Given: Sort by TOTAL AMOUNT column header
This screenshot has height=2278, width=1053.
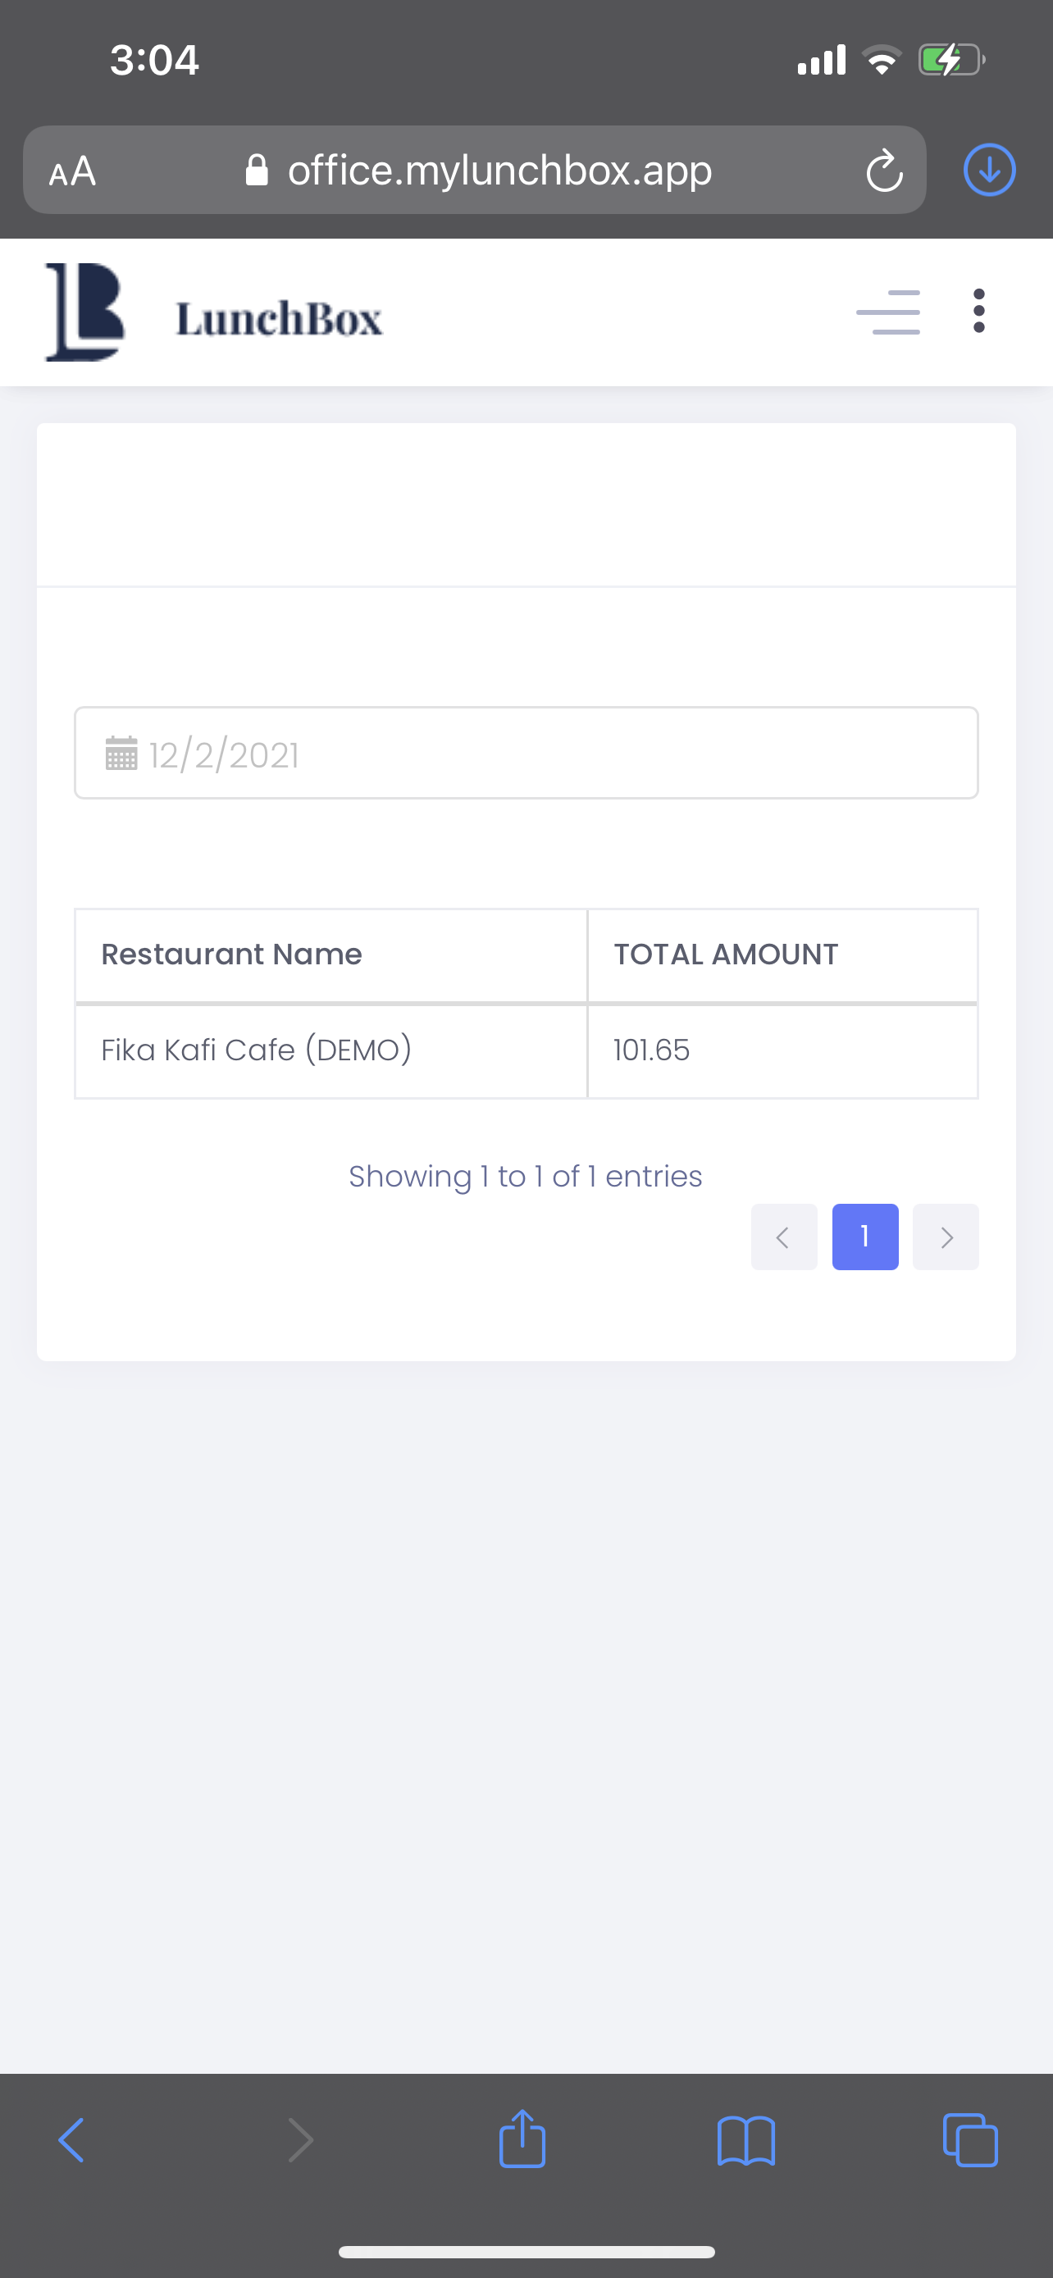Looking at the screenshot, I should pyautogui.click(x=726, y=955).
